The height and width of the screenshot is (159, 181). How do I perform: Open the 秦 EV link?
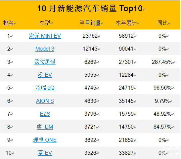[45, 153]
